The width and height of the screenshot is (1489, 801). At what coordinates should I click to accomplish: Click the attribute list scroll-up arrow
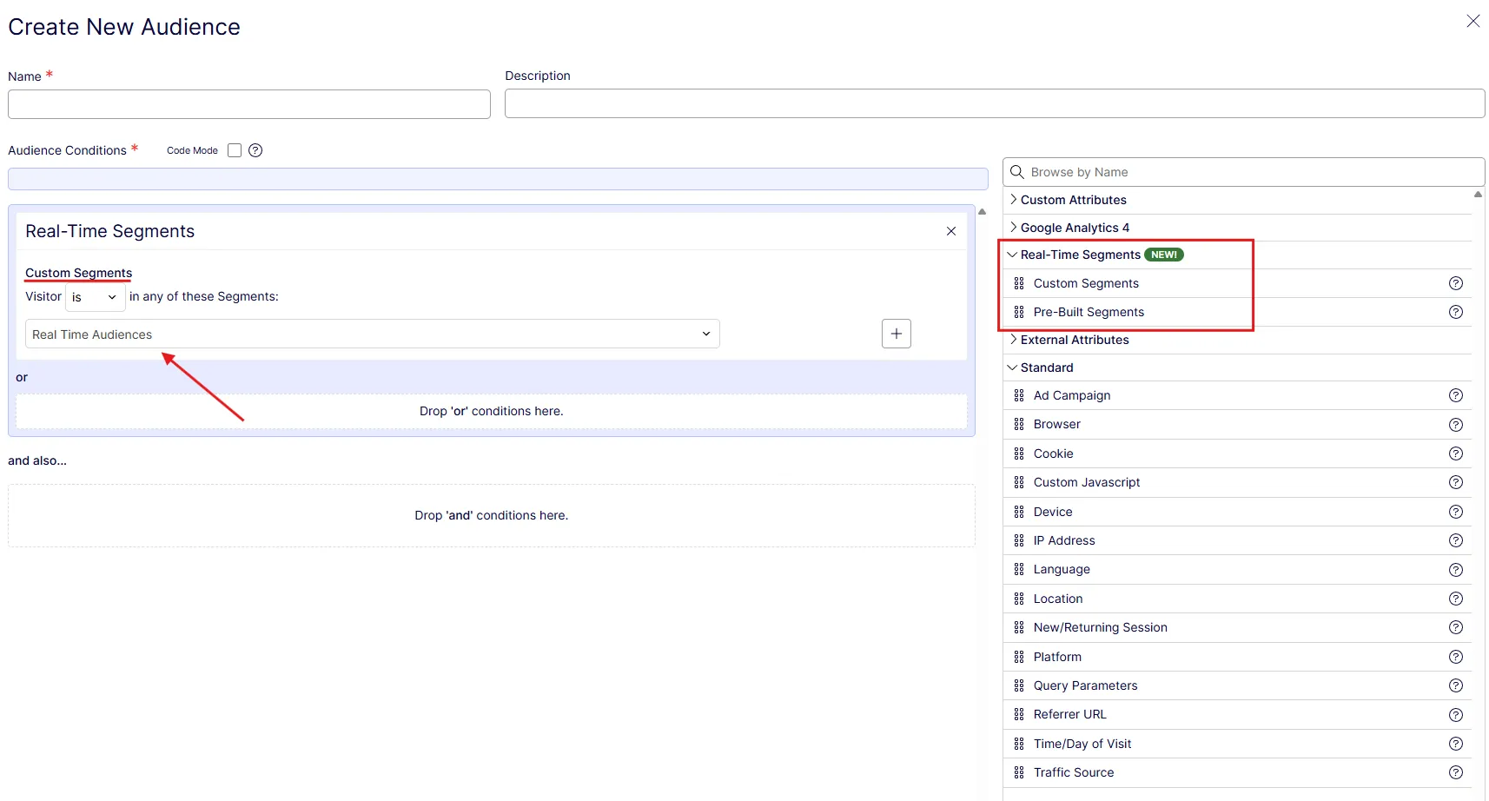coord(1478,195)
